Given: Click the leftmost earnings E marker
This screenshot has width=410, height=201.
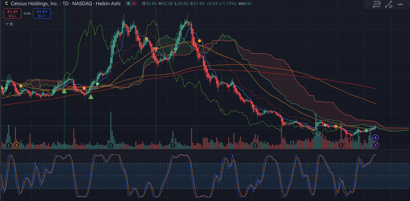Looking at the screenshot, I should [9, 145].
